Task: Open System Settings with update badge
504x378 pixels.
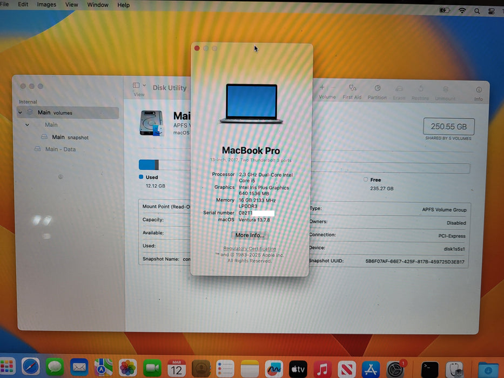Action: coord(395,369)
